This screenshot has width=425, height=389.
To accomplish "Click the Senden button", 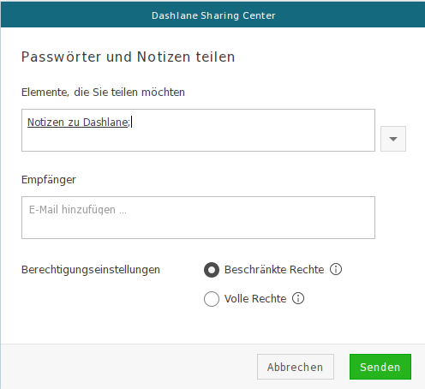I will (380, 367).
